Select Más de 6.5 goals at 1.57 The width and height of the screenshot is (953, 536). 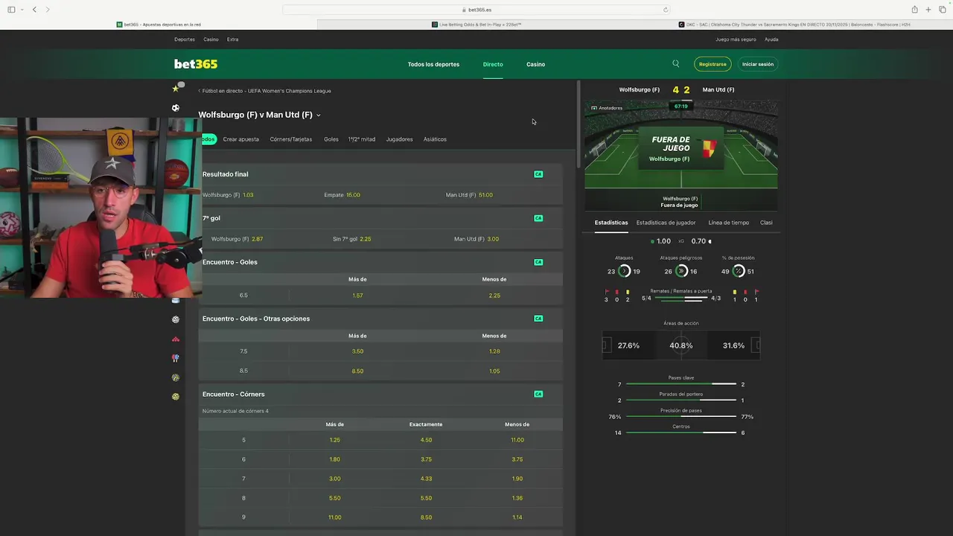coord(357,296)
